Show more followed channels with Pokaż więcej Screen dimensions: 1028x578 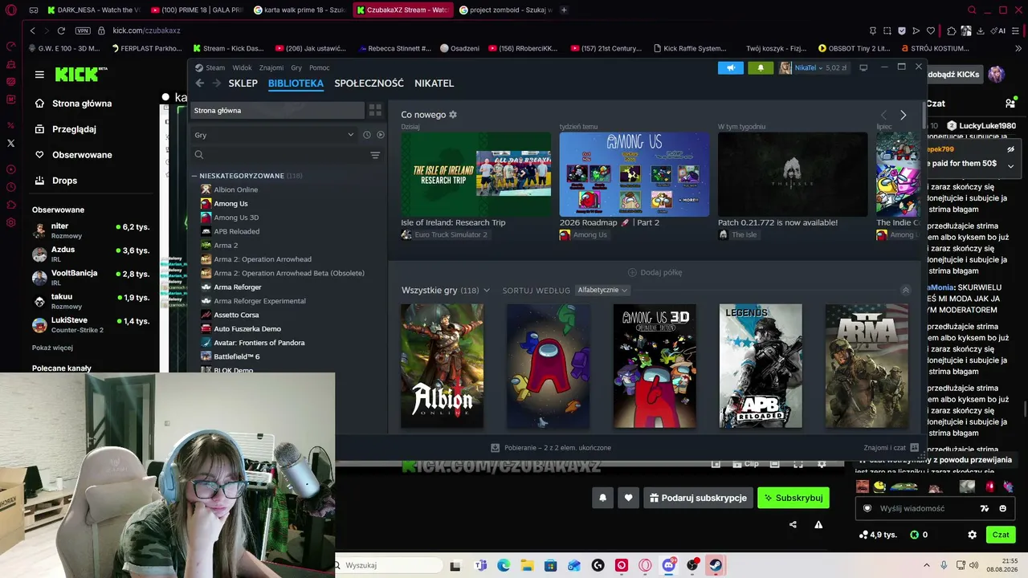[x=52, y=348]
